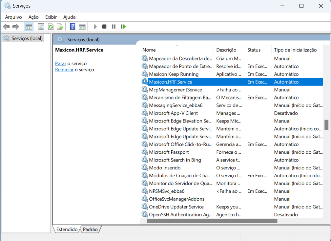Click the Restart Service toolbar icon
Image resolution: width=331 pixels, height=241 pixels.
123,27
